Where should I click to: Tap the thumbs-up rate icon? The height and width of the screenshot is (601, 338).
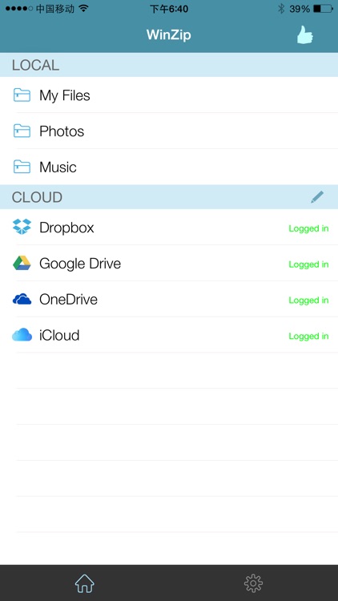(305, 35)
